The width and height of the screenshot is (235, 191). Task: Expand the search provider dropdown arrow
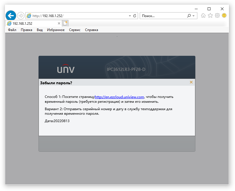point(193,16)
